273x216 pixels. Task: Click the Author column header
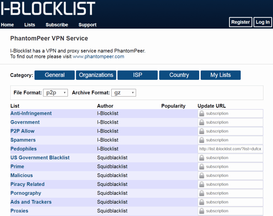click(x=105, y=106)
